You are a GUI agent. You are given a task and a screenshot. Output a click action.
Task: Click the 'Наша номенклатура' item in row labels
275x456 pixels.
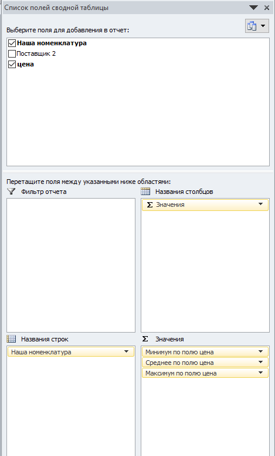71,352
